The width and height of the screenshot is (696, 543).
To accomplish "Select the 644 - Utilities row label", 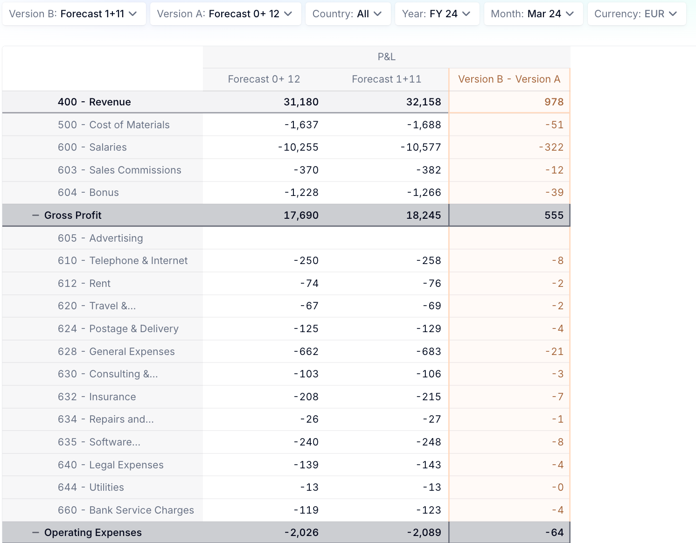I will click(91, 487).
